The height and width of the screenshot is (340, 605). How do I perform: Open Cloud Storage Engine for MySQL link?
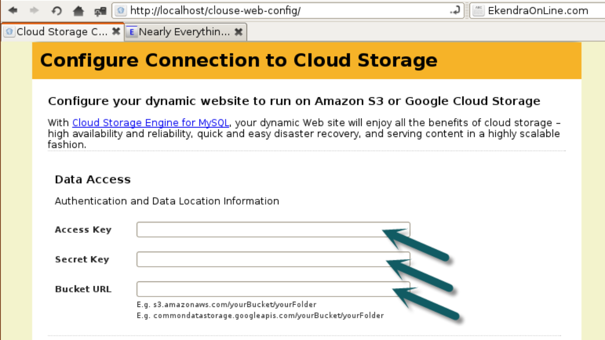(150, 123)
